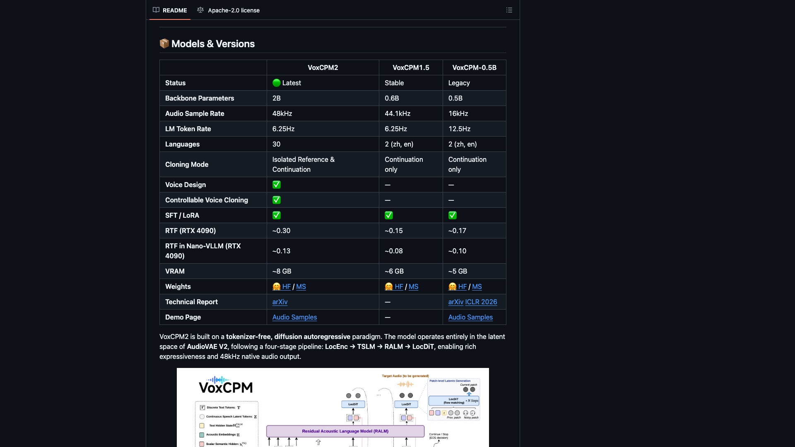This screenshot has width=795, height=447.
Task: Click the VoxCPM2 column header
Action: [323, 67]
